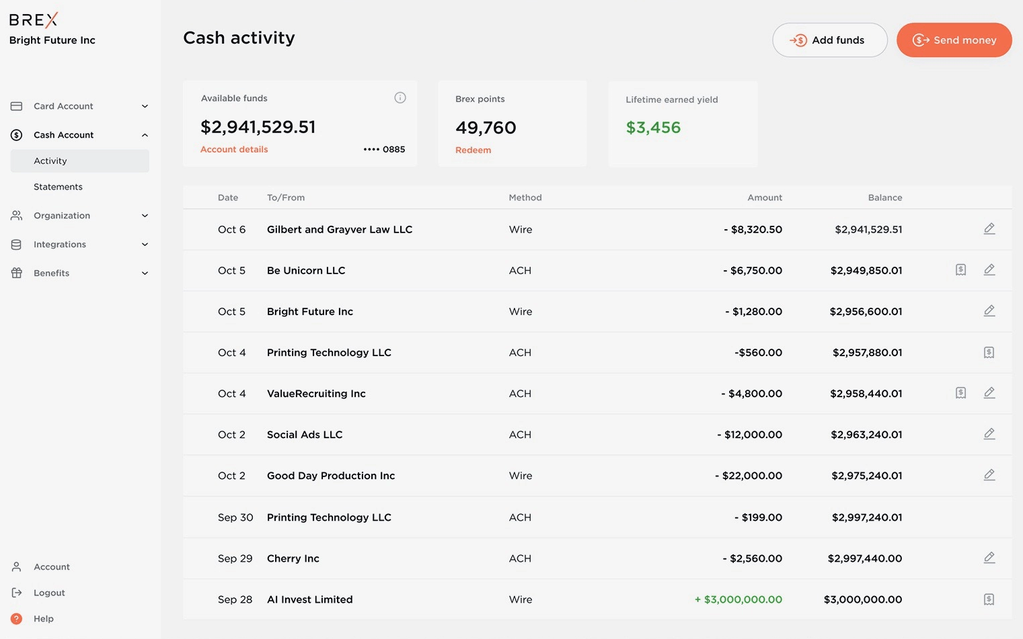Open Account details link
The width and height of the screenshot is (1023, 639).
coord(234,149)
